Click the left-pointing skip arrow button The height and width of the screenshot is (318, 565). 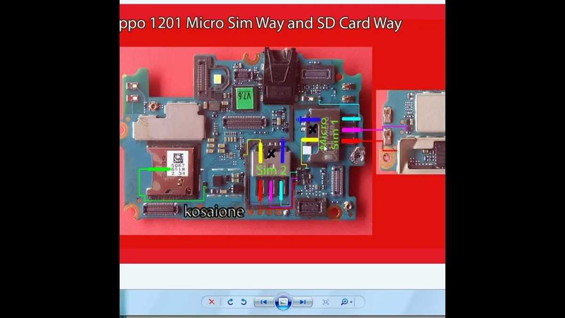click(x=264, y=302)
